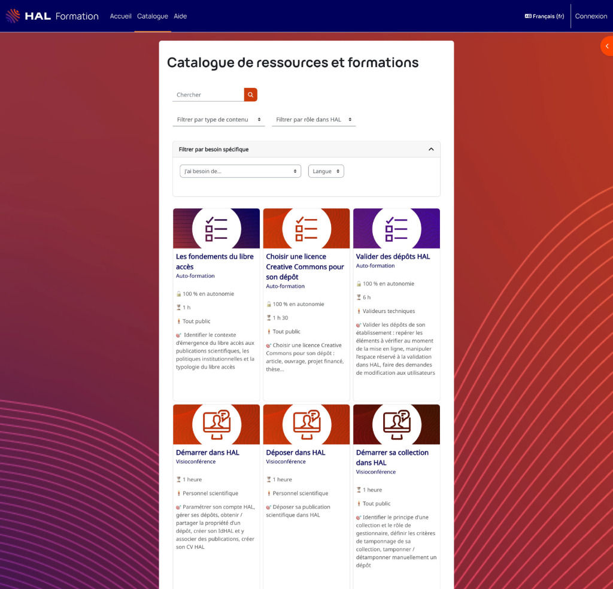This screenshot has height=589, width=613.
Task: Click the 1 h 30 duration text
Action: [x=280, y=318]
